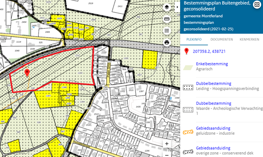Switch to the PLEKINFO tab
263x157 pixels.
(x=194, y=39)
